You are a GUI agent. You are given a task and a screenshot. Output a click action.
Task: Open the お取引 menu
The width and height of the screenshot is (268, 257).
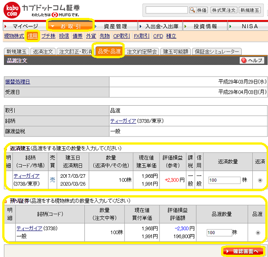tap(70, 26)
